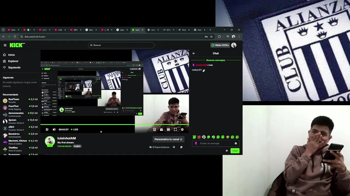Click the English language tag
The height and width of the screenshot is (196, 350).
click(x=77, y=146)
